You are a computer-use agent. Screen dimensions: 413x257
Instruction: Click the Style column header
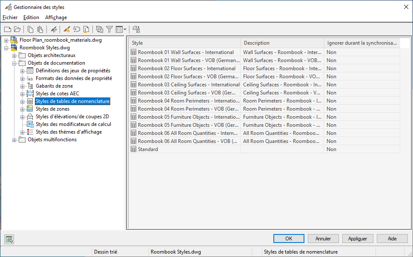185,43
